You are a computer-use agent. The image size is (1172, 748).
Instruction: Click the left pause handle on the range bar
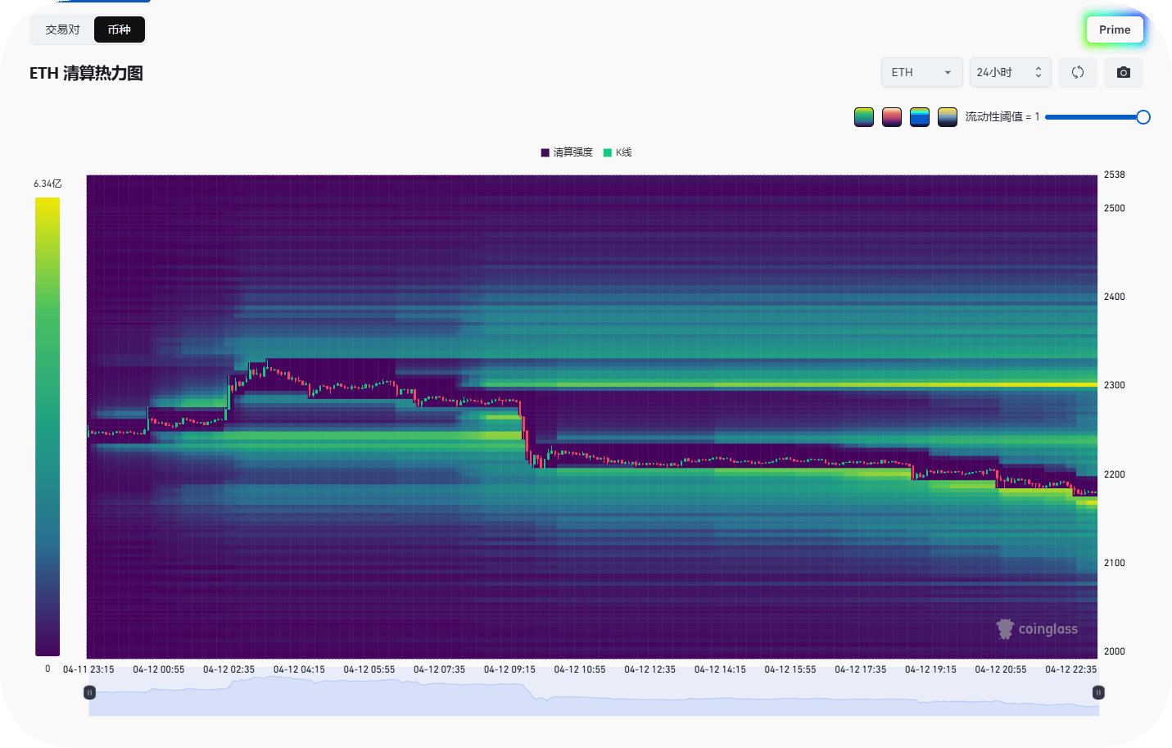[90, 692]
